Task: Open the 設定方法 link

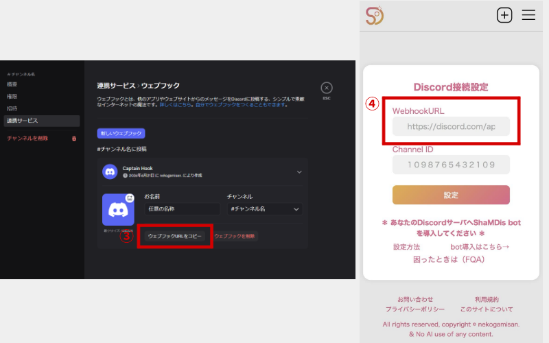Action: click(x=406, y=247)
